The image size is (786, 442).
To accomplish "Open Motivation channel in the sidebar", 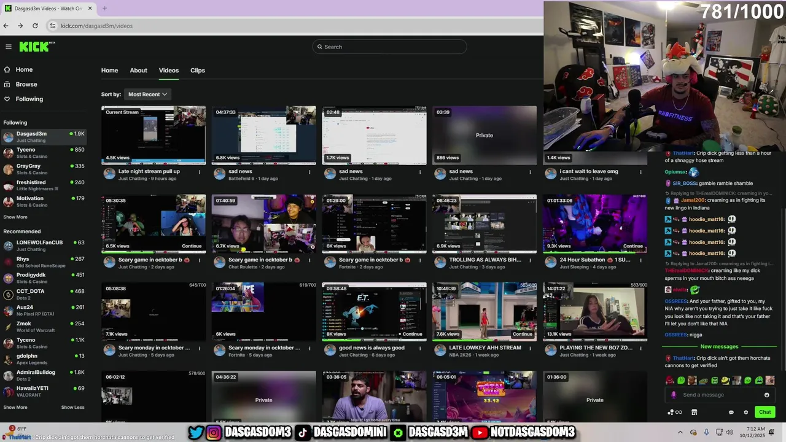I will click(x=44, y=201).
